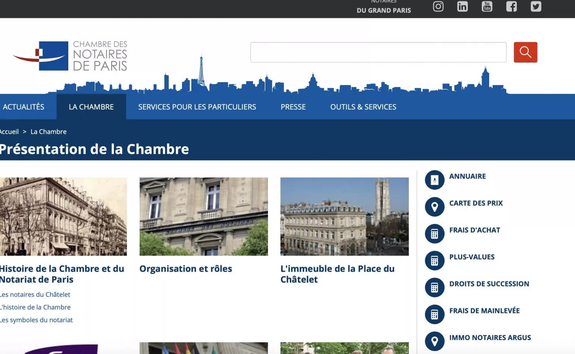
Task: Click the Frais d'Achat calculator icon
Action: [434, 234]
